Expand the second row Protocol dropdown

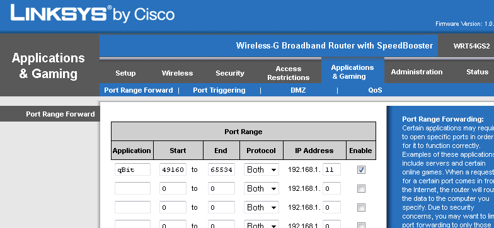pos(261,189)
